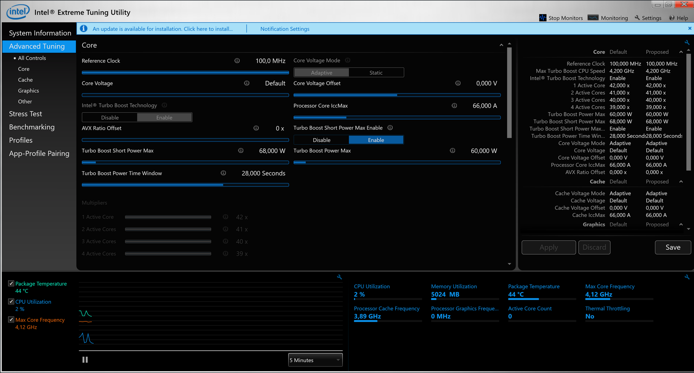Show info for Intel Turbo Boost Technology
This screenshot has height=373, width=694.
164,105
